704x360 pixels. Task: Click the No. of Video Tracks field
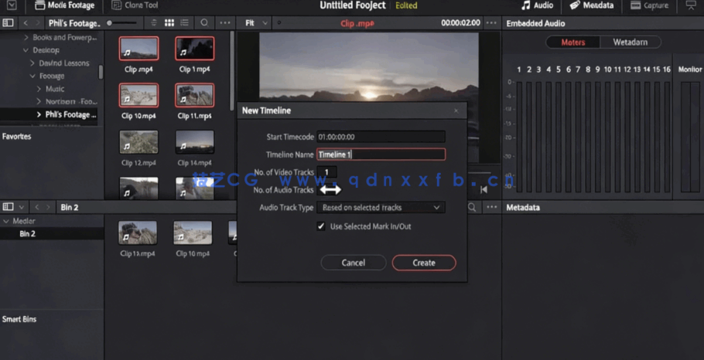(326, 172)
